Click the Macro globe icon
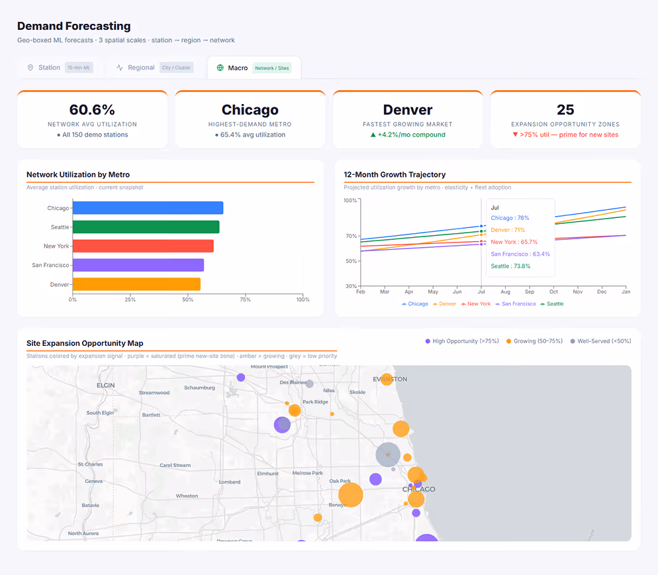Screen dimensions: 658x575 pyautogui.click(x=220, y=68)
